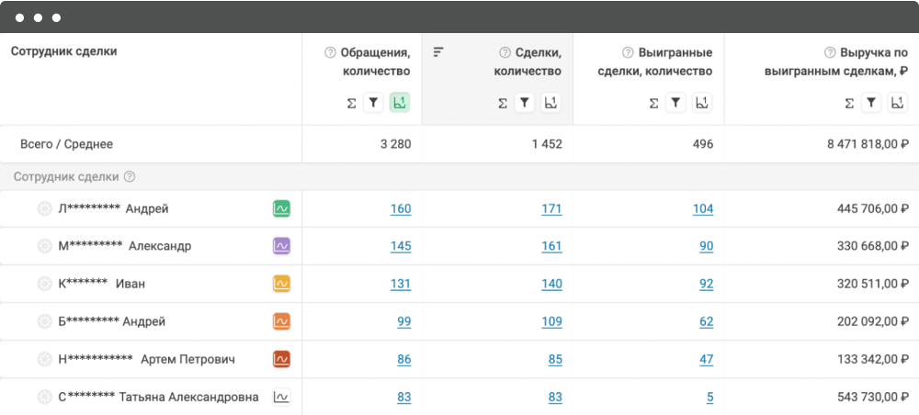Click help icon next to Обращения header
Image resolution: width=919 pixels, height=415 pixels.
tap(331, 52)
